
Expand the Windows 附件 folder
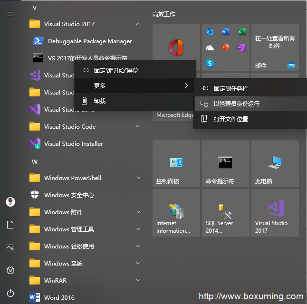tap(138, 212)
